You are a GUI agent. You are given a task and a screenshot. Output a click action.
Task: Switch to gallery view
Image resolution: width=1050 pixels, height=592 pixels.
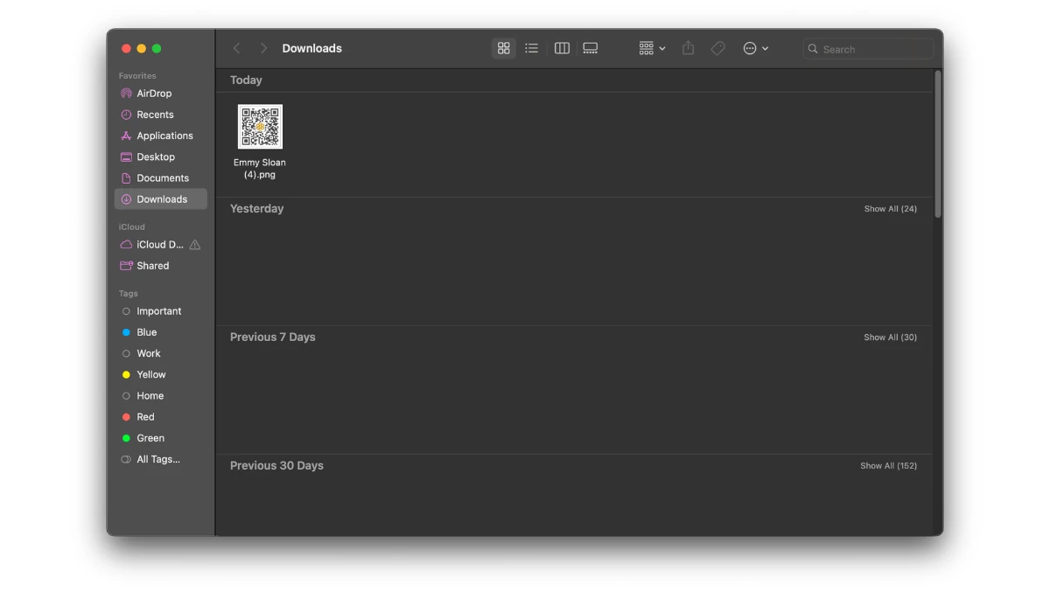click(x=590, y=48)
